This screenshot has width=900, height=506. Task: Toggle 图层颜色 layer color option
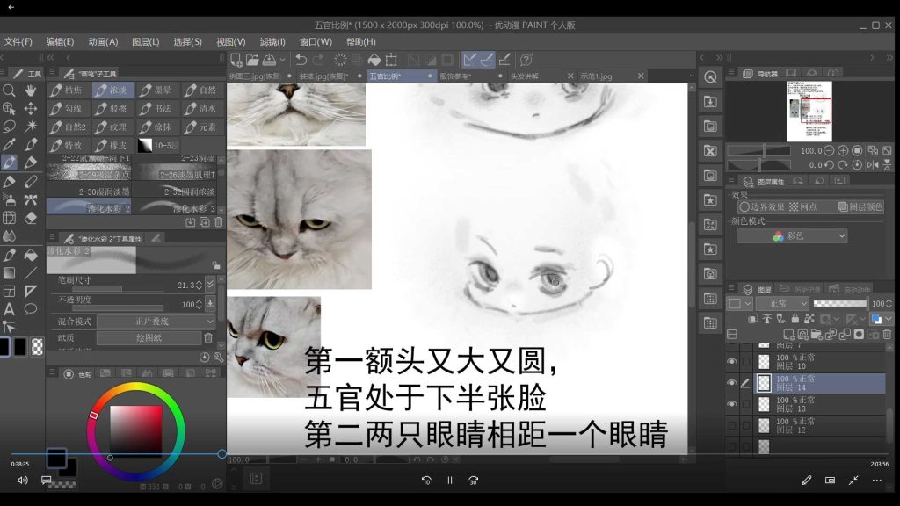tap(860, 206)
